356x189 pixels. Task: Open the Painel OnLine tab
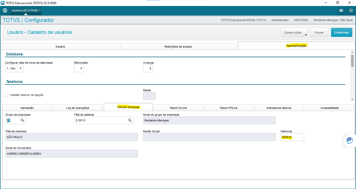click(x=178, y=108)
